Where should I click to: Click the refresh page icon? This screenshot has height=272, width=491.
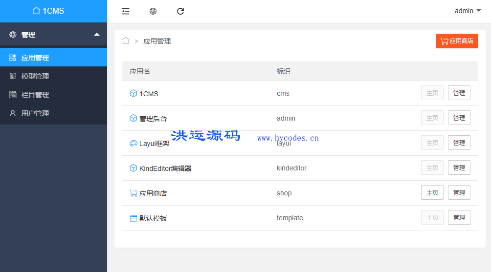coord(180,11)
